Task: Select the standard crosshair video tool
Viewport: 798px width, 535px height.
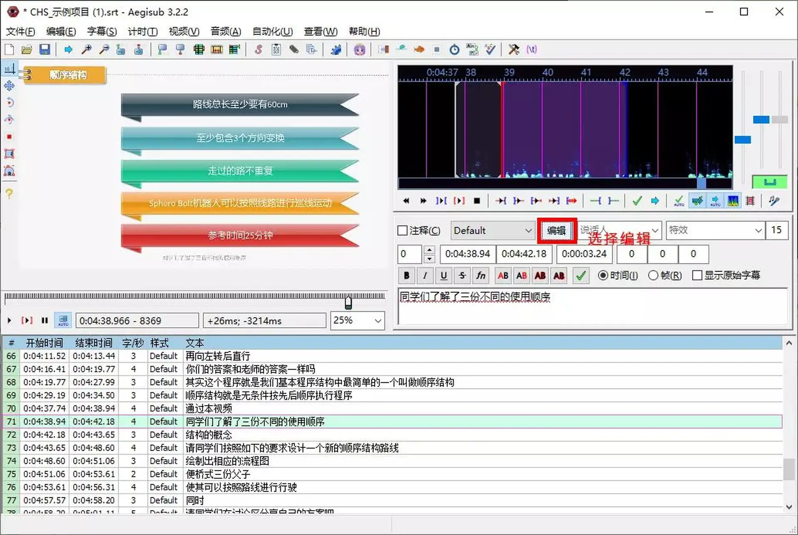Action: (9, 69)
